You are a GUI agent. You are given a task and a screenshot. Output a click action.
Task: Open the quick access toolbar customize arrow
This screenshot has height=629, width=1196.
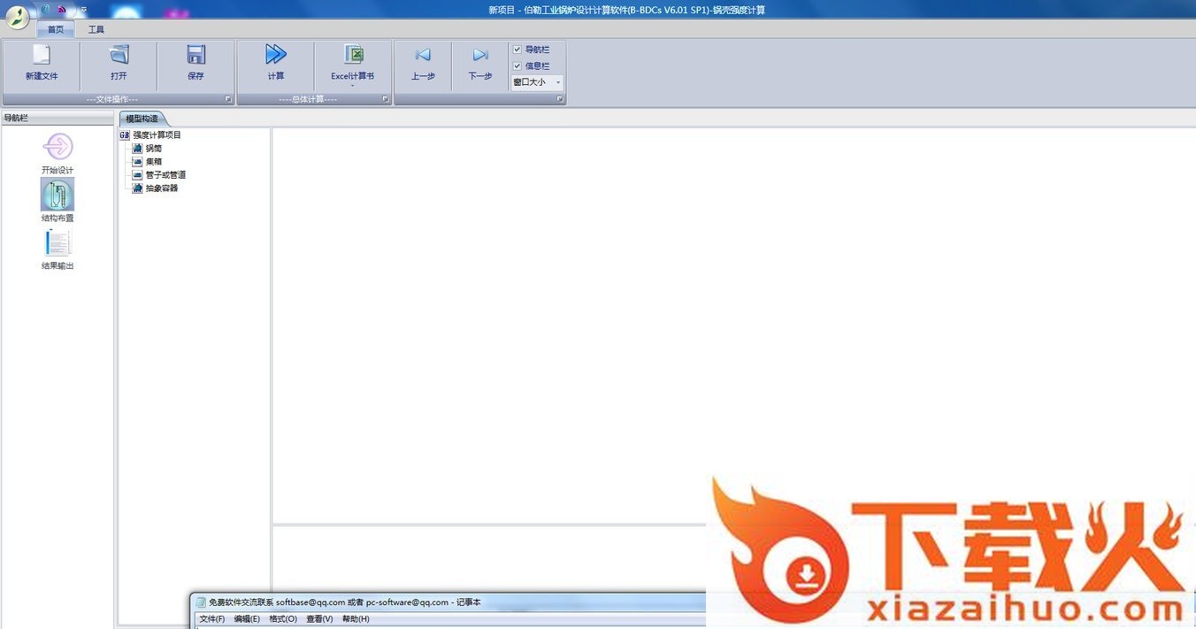pyautogui.click(x=82, y=9)
